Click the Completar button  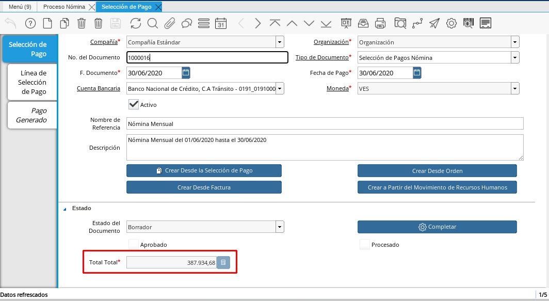pos(437,227)
